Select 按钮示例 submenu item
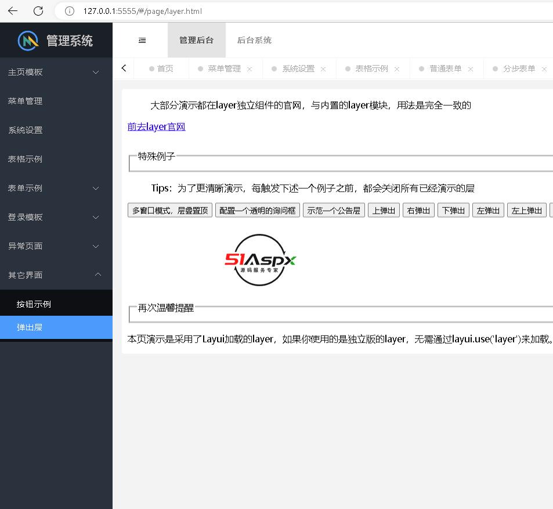Screen dimensions: 553x509 coord(56,304)
